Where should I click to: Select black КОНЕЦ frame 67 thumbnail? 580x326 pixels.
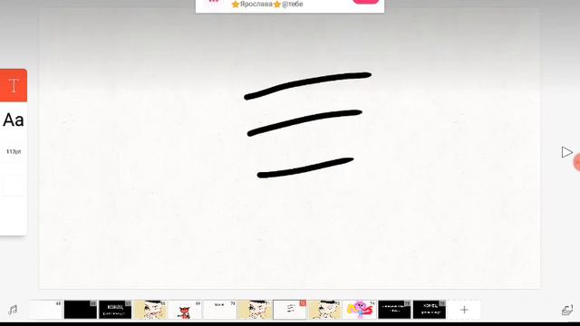coord(115,310)
